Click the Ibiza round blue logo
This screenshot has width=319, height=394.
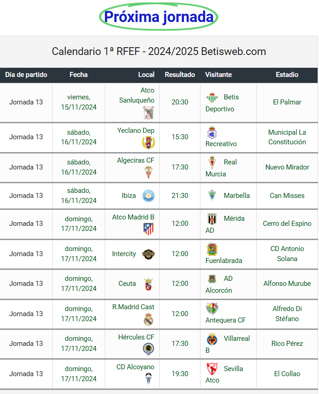click(149, 196)
